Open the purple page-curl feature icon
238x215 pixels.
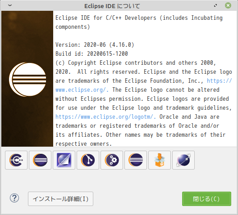pyautogui.click(x=64, y=160)
